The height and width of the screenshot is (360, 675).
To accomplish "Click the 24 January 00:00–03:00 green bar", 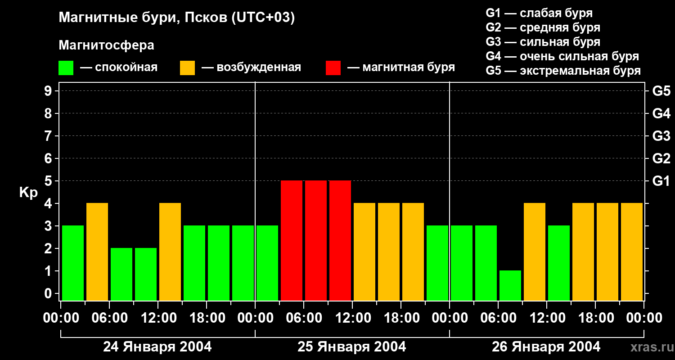I will pyautogui.click(x=73, y=263).
